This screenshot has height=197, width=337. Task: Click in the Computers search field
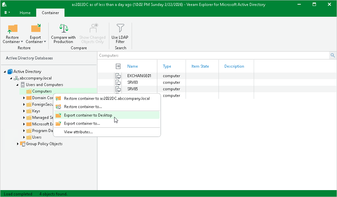213,55
